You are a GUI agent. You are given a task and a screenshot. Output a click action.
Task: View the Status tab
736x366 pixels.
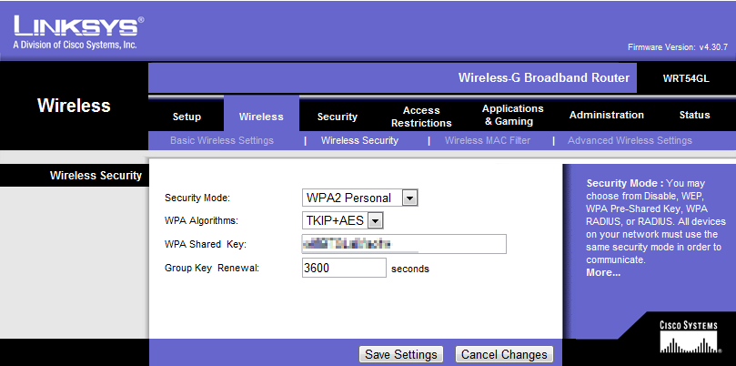pyautogui.click(x=694, y=115)
